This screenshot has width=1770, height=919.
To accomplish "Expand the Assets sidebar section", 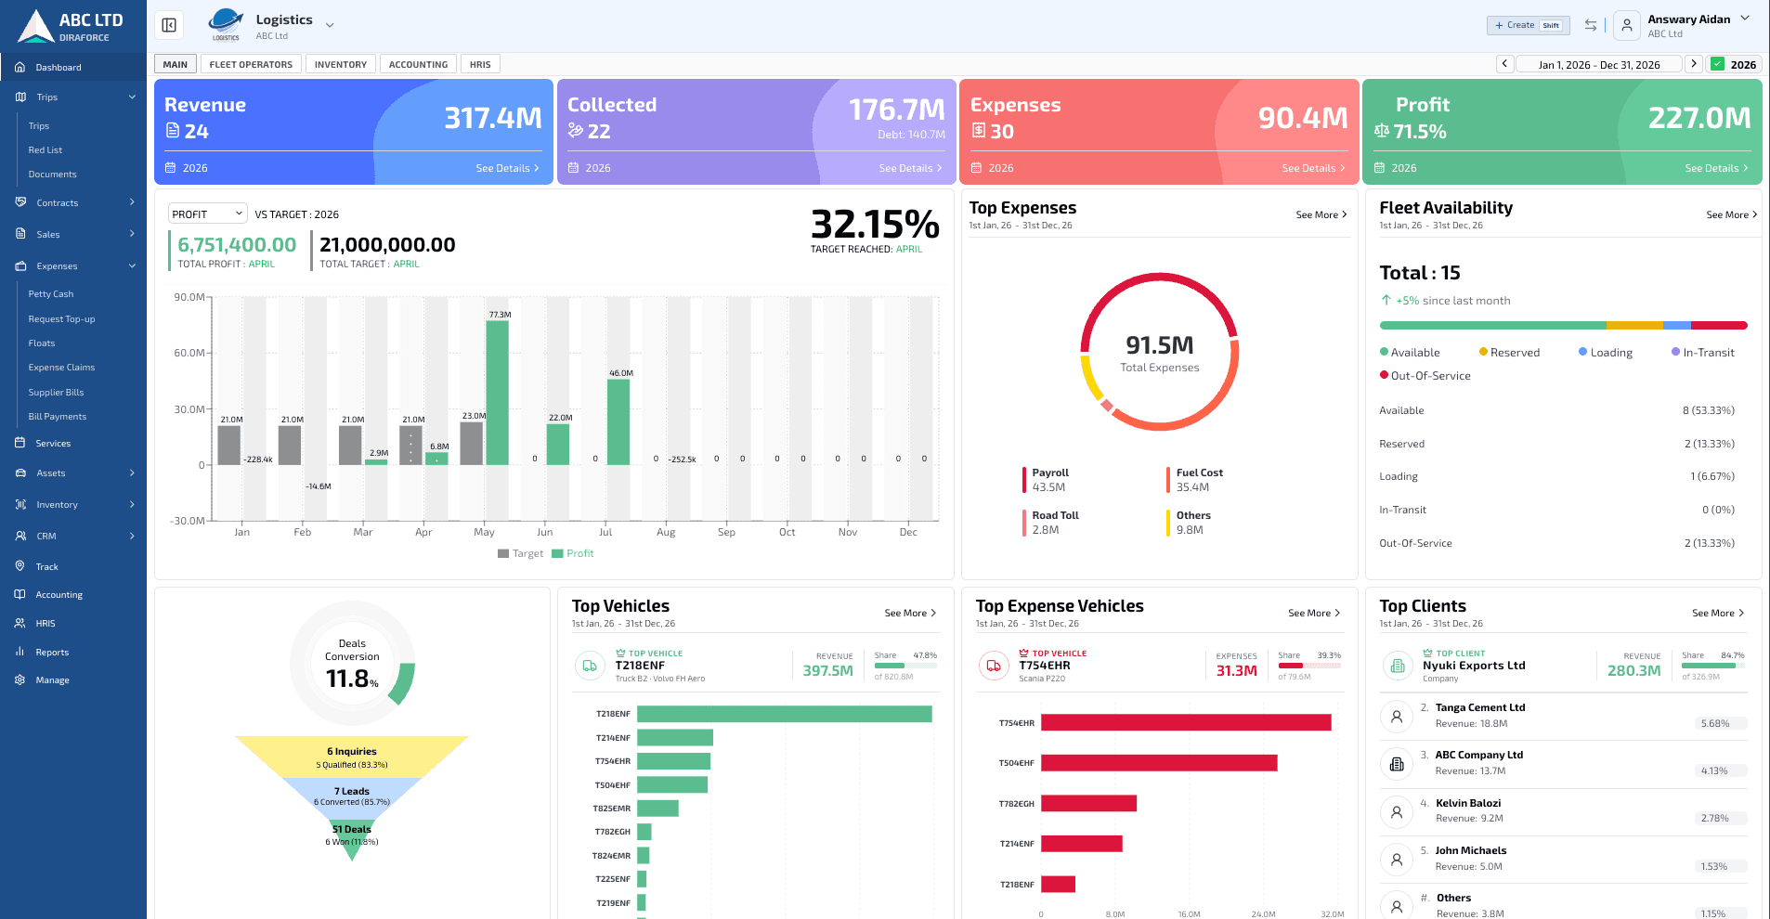I will pos(132,472).
